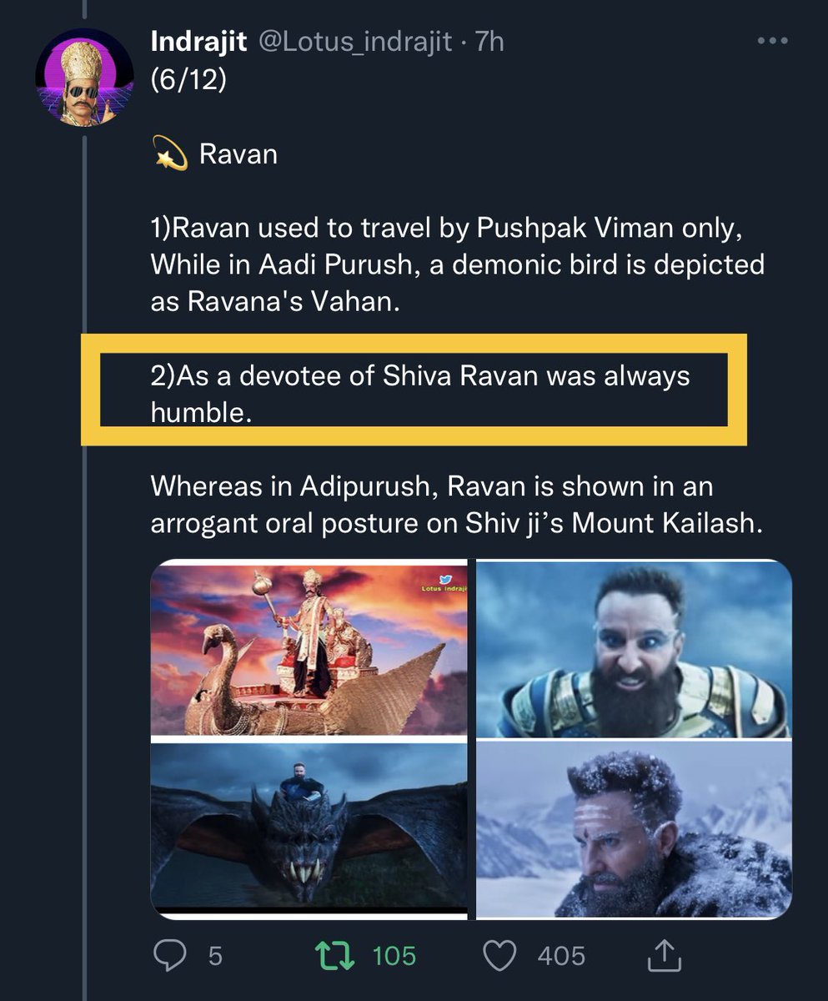Open the reply comment icon

point(172,956)
